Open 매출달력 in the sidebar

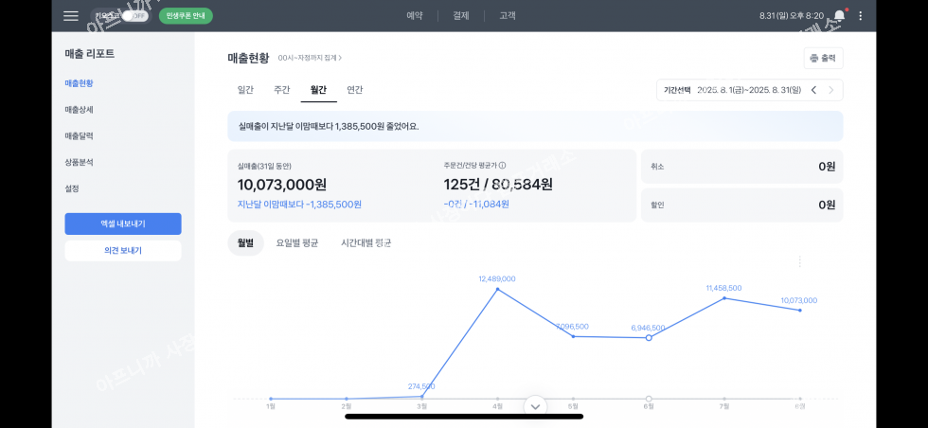click(x=79, y=136)
